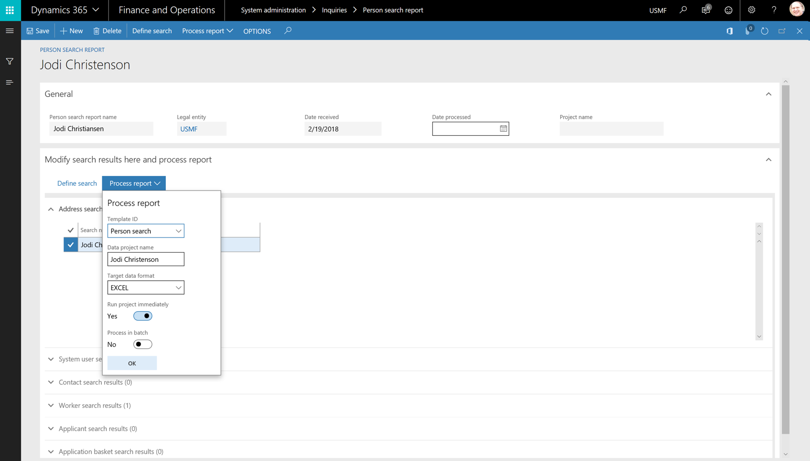This screenshot has width=810, height=461.
Task: Open the hamburger navigation menu
Action: (10, 31)
